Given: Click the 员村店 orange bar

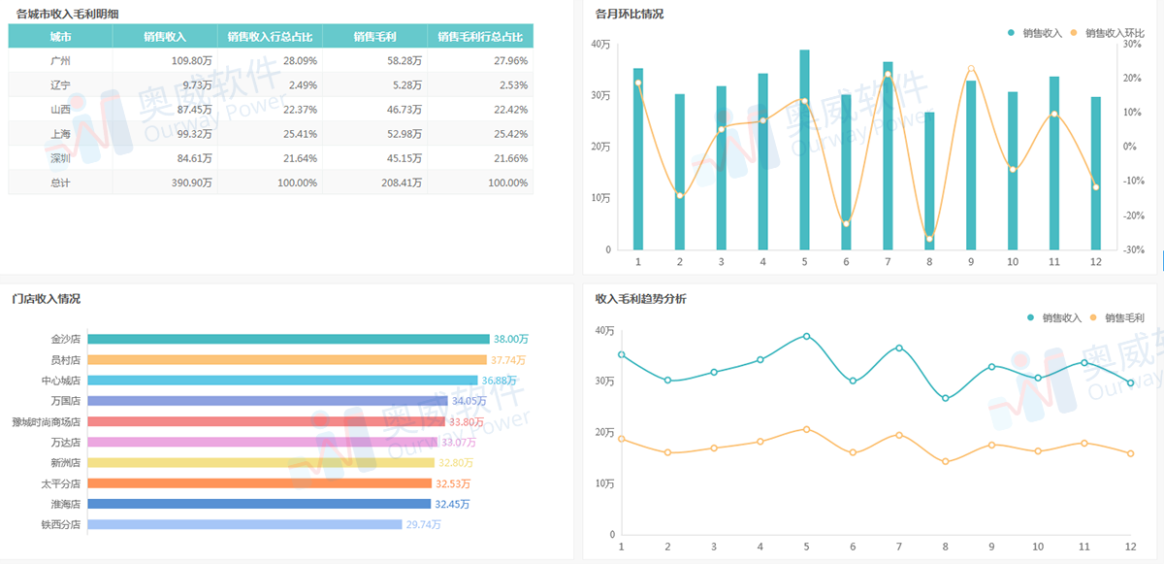Looking at the screenshot, I should click(x=287, y=359).
